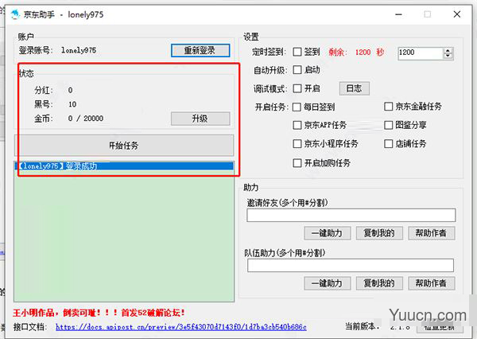This screenshot has height=339, width=477.
Task: Click the timer interval field showing 1200
Action: (x=421, y=53)
